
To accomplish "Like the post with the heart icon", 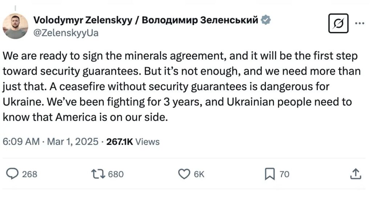I will [184, 174].
